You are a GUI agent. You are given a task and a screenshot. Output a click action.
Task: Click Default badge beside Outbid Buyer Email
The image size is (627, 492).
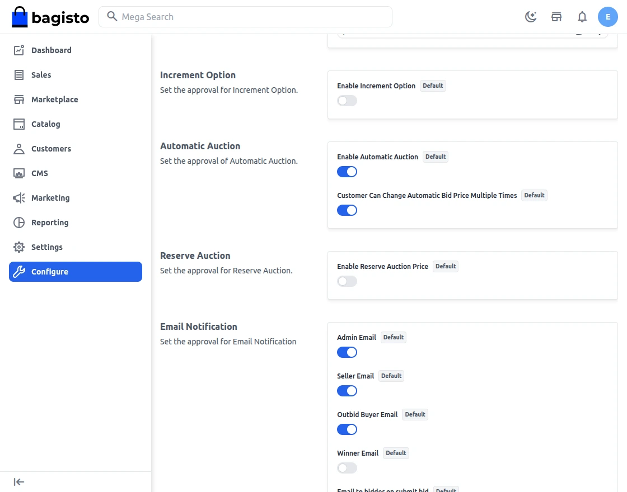tap(415, 414)
